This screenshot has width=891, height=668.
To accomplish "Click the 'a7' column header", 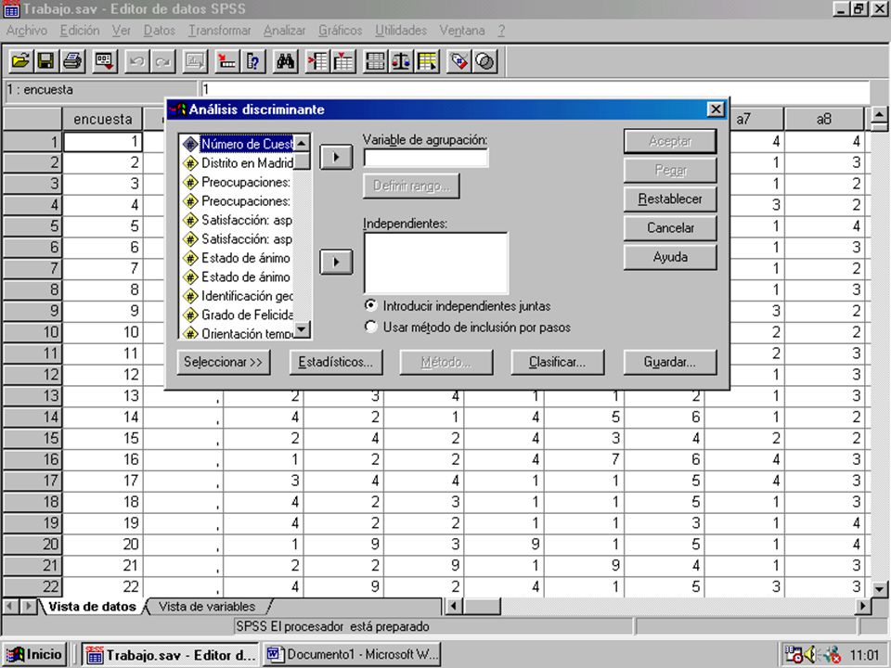I will [755, 120].
